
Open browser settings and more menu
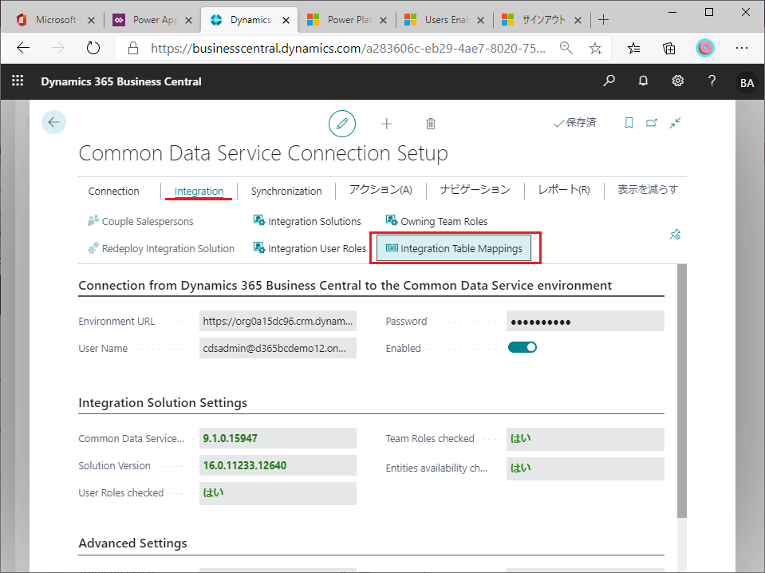tap(742, 48)
